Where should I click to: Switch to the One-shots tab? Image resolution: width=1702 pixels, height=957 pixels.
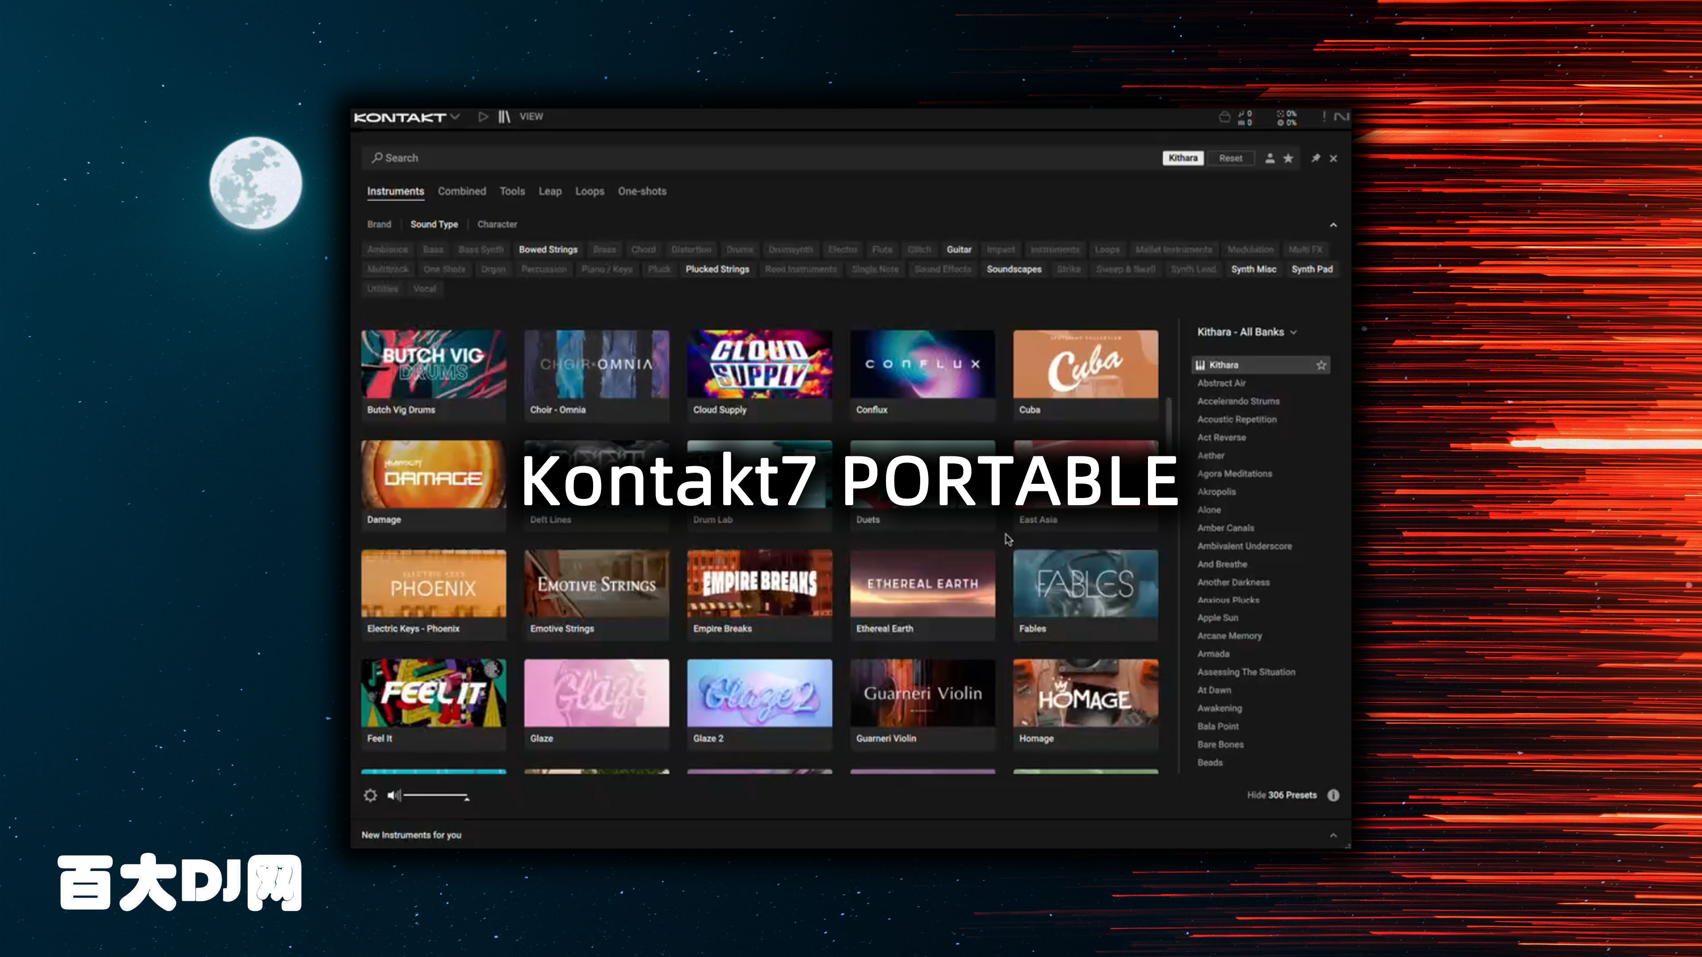[x=642, y=191]
